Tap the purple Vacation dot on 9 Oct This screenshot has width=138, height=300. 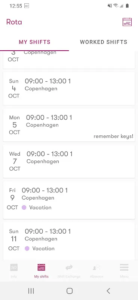(x=24, y=207)
